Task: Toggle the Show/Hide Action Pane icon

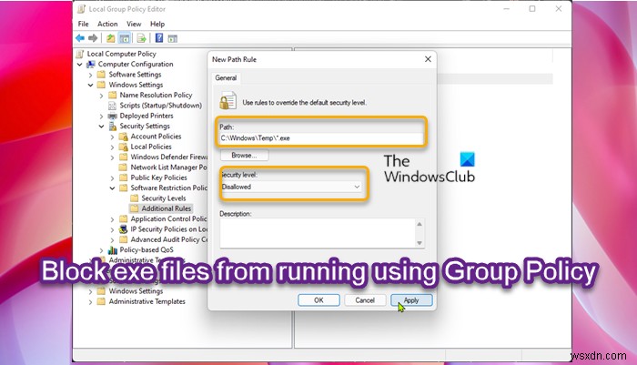Action: point(173,38)
